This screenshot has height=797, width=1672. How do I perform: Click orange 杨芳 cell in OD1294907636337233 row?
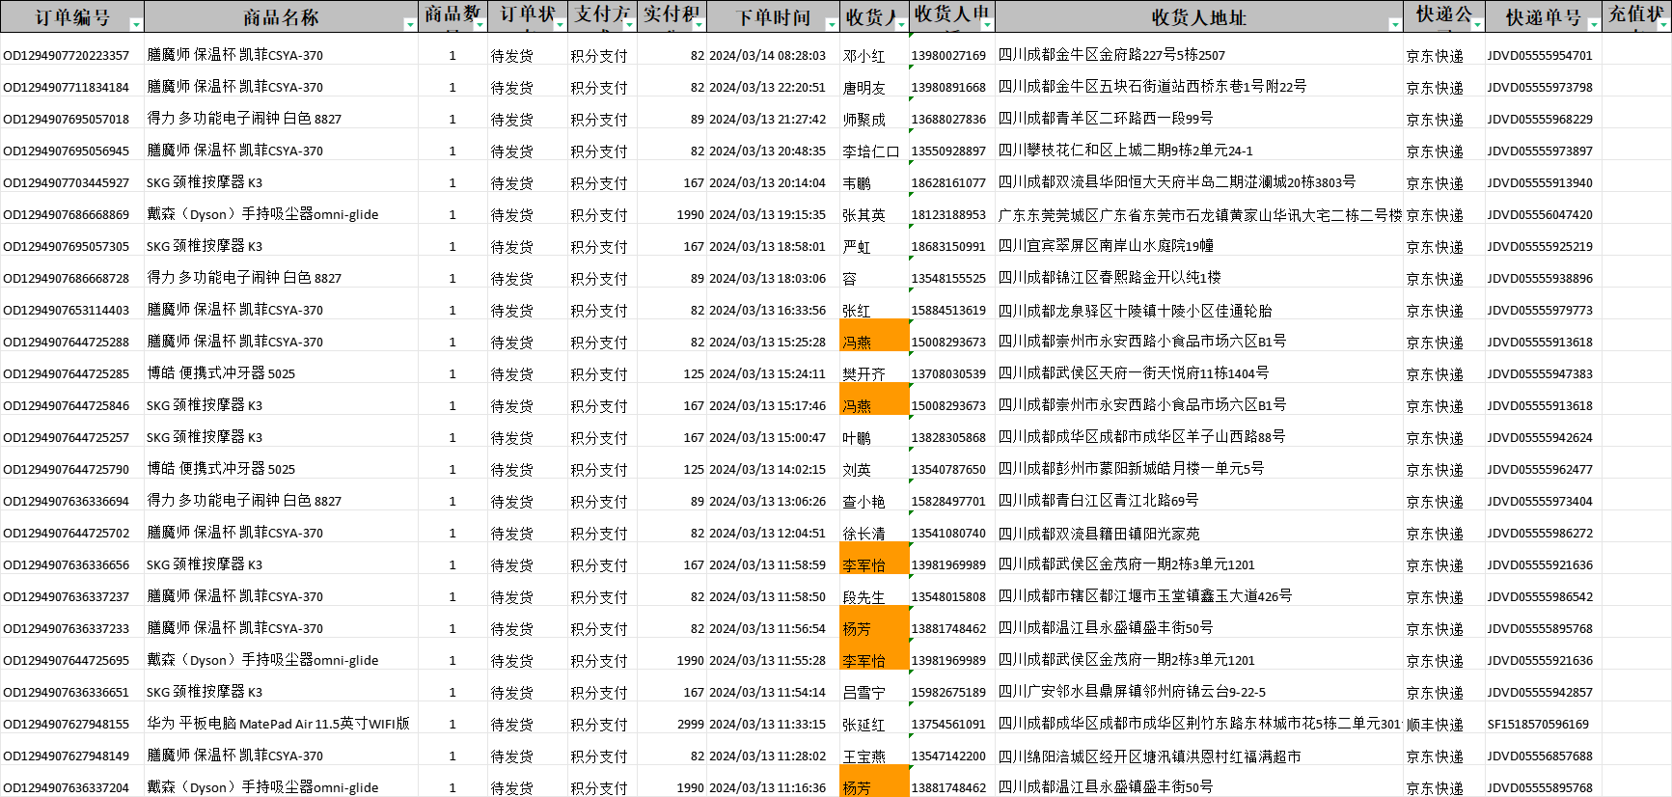click(875, 621)
